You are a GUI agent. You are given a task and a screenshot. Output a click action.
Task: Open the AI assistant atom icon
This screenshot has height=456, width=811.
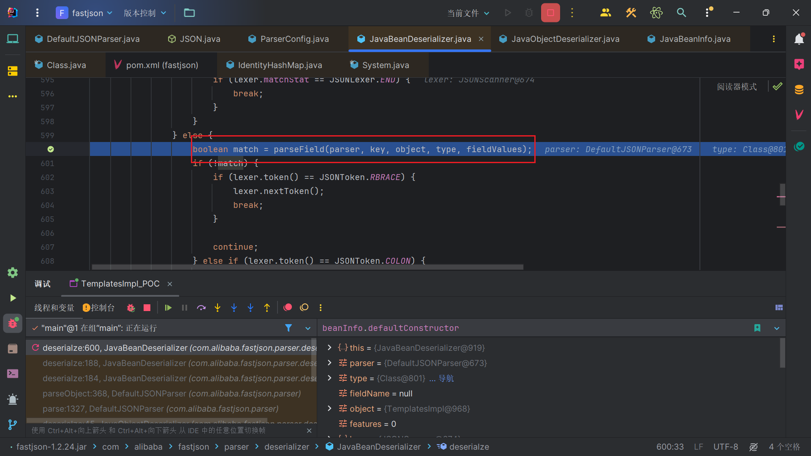[x=656, y=13]
